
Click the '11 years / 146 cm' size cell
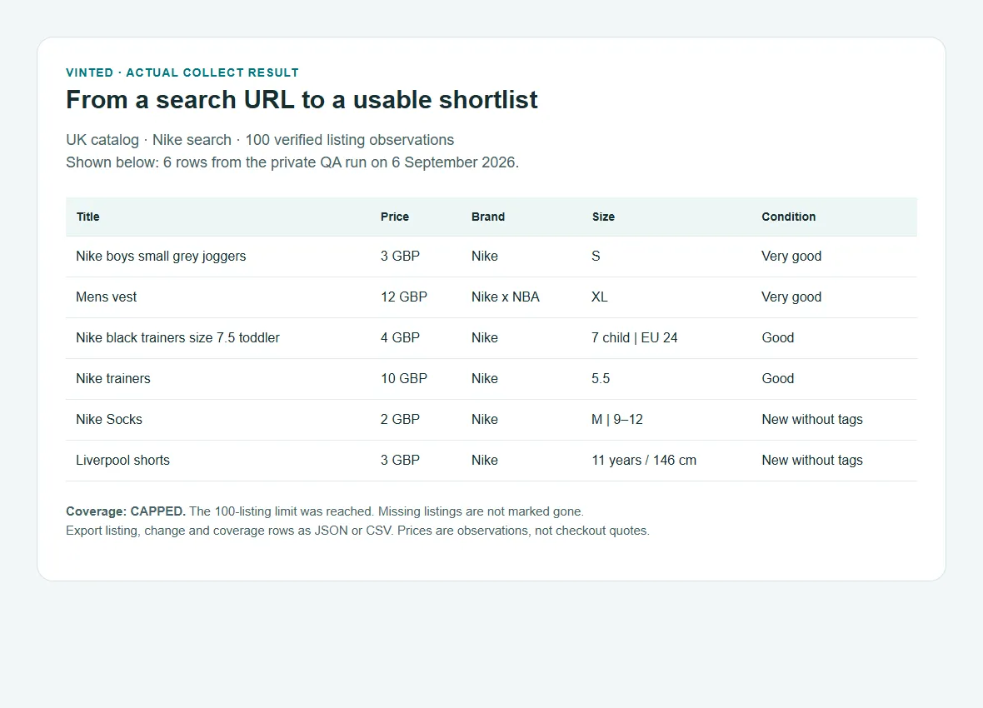point(644,461)
